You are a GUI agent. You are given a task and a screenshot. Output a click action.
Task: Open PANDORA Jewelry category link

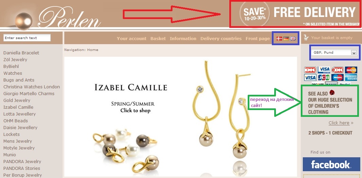22,161
